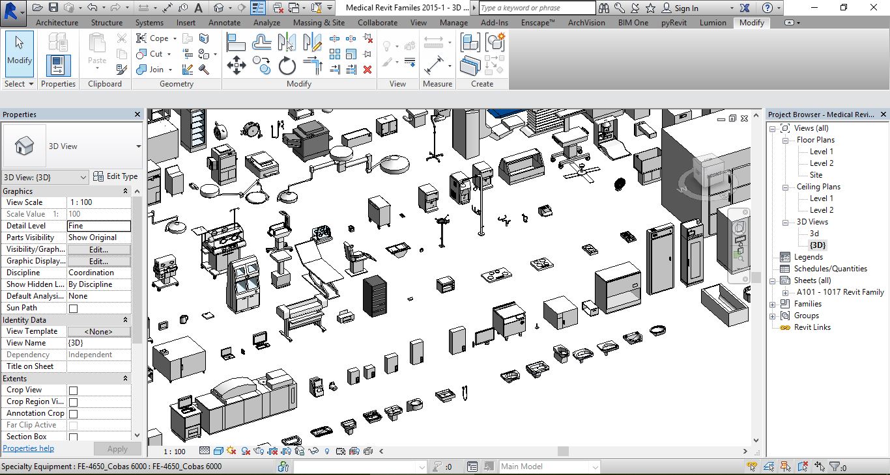This screenshot has height=475, width=890.
Task: Click the red Delete icon in ribbon
Action: tap(367, 69)
